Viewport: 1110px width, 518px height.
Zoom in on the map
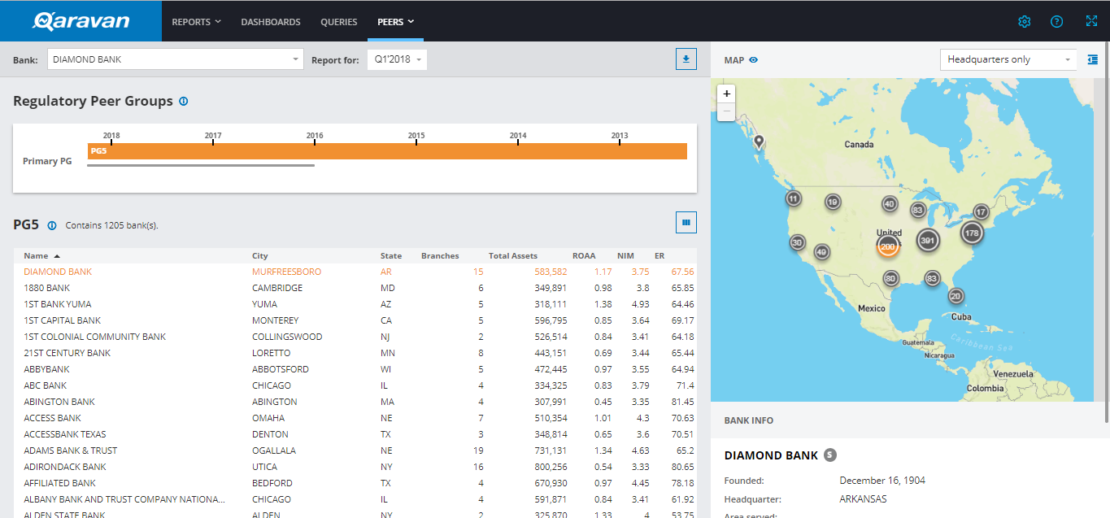pyautogui.click(x=727, y=94)
